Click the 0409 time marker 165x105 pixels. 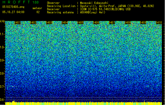point(143,23)
